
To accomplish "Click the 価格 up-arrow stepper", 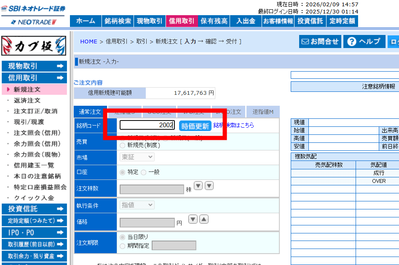I will coord(204,219).
